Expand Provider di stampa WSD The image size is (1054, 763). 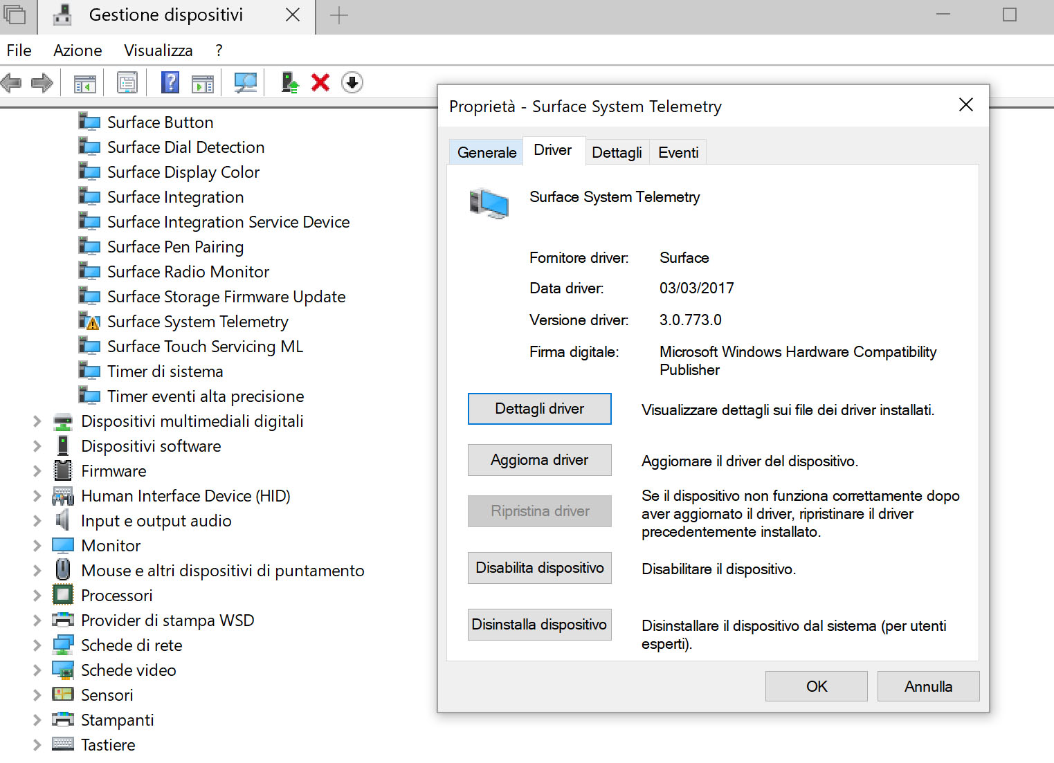(37, 620)
